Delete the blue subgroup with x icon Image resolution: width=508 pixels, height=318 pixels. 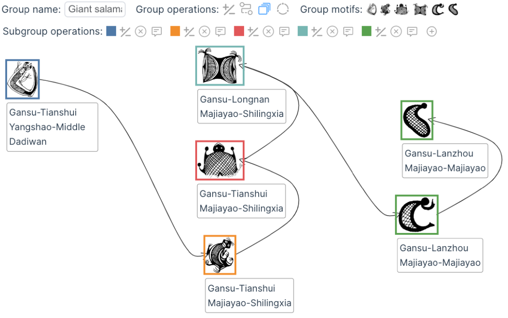(x=141, y=31)
